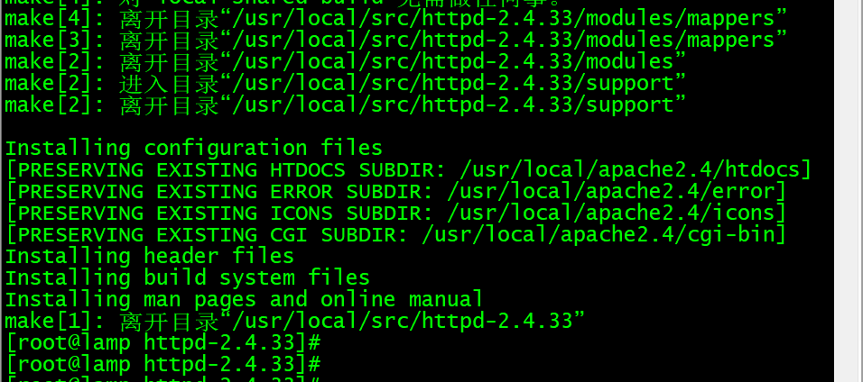Click the make[1] 离开目录 httpd-2.4.33 line

coord(295,321)
